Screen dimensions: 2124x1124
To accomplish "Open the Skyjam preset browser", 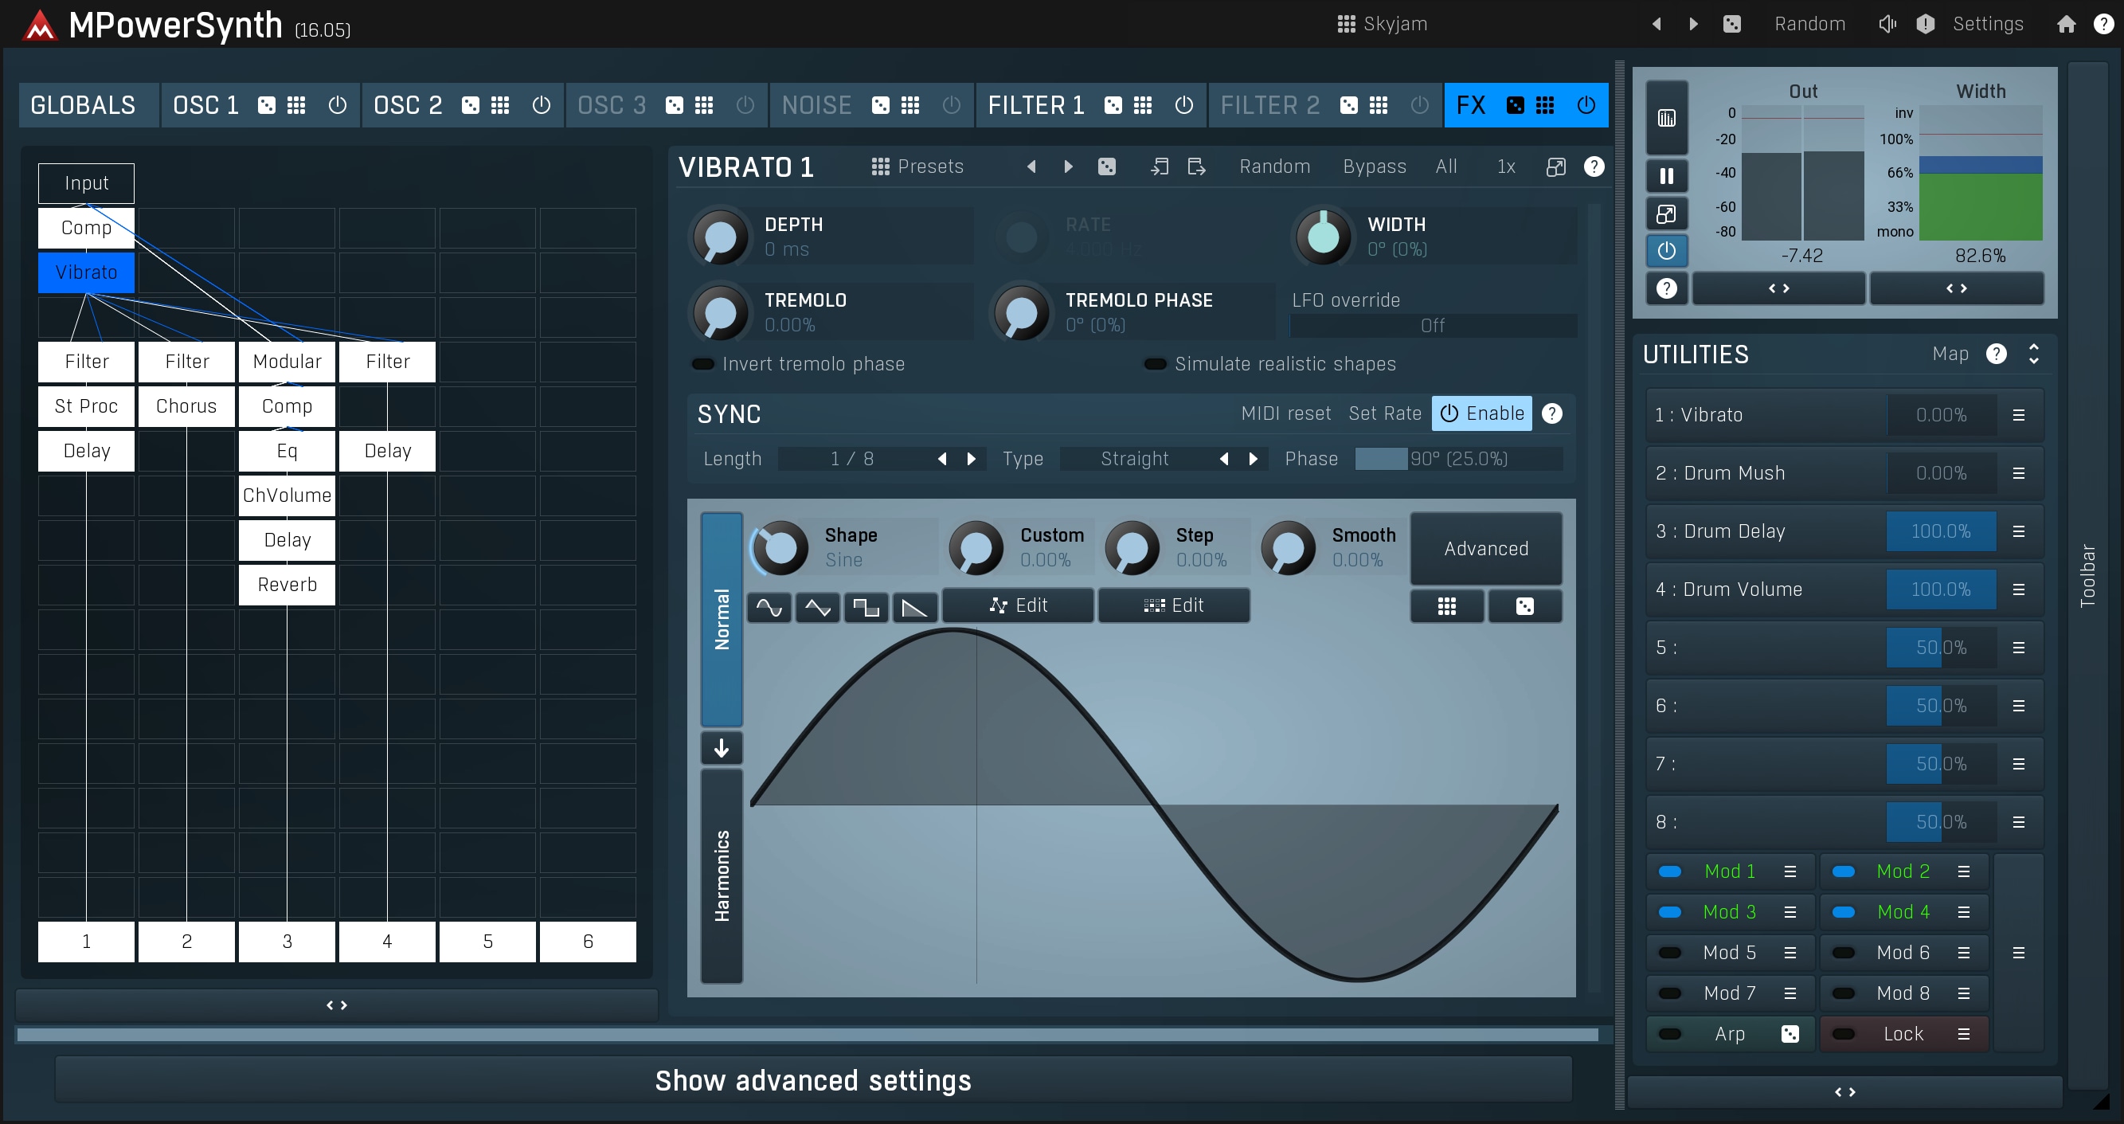I will pyautogui.click(x=1383, y=24).
